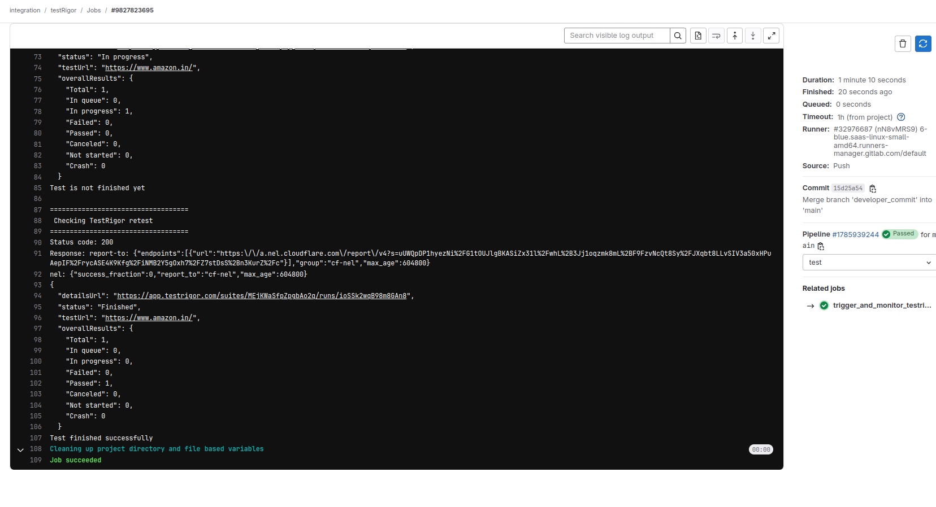Image resolution: width=936 pixels, height=507 pixels.
Task: Navigate to Jobs in breadcrumb
Action: tap(94, 10)
